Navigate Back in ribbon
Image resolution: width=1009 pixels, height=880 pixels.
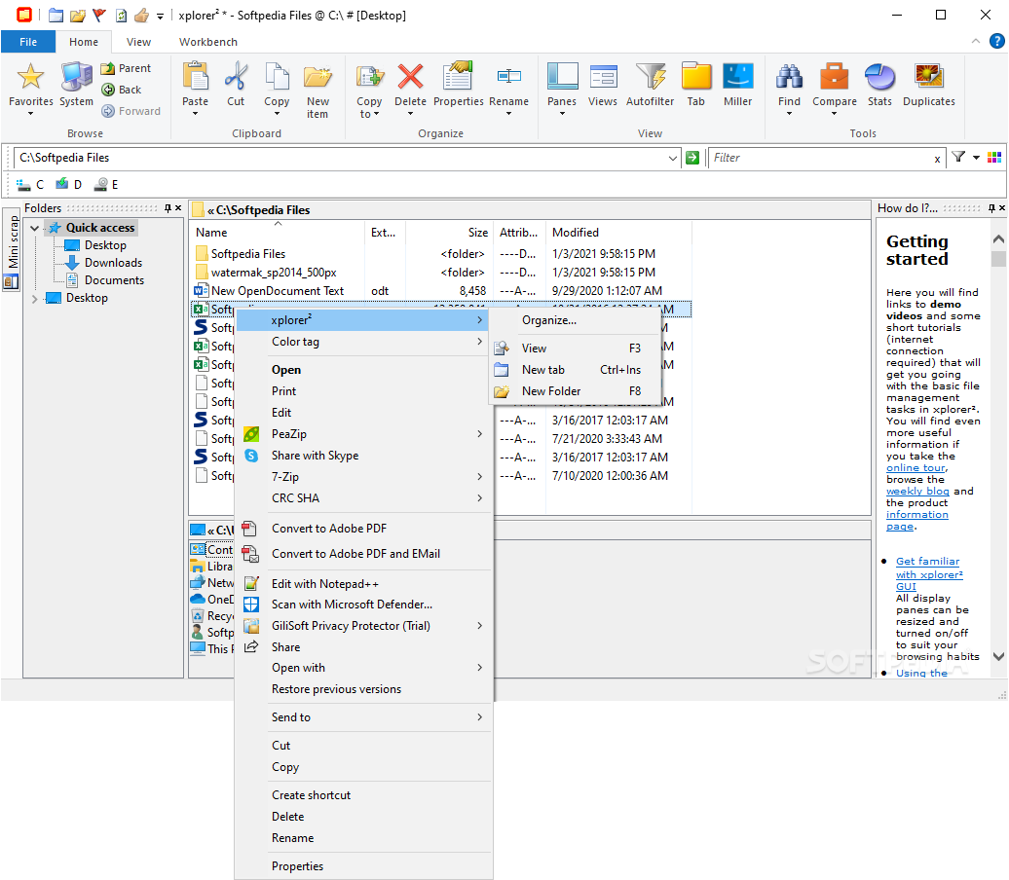[122, 90]
